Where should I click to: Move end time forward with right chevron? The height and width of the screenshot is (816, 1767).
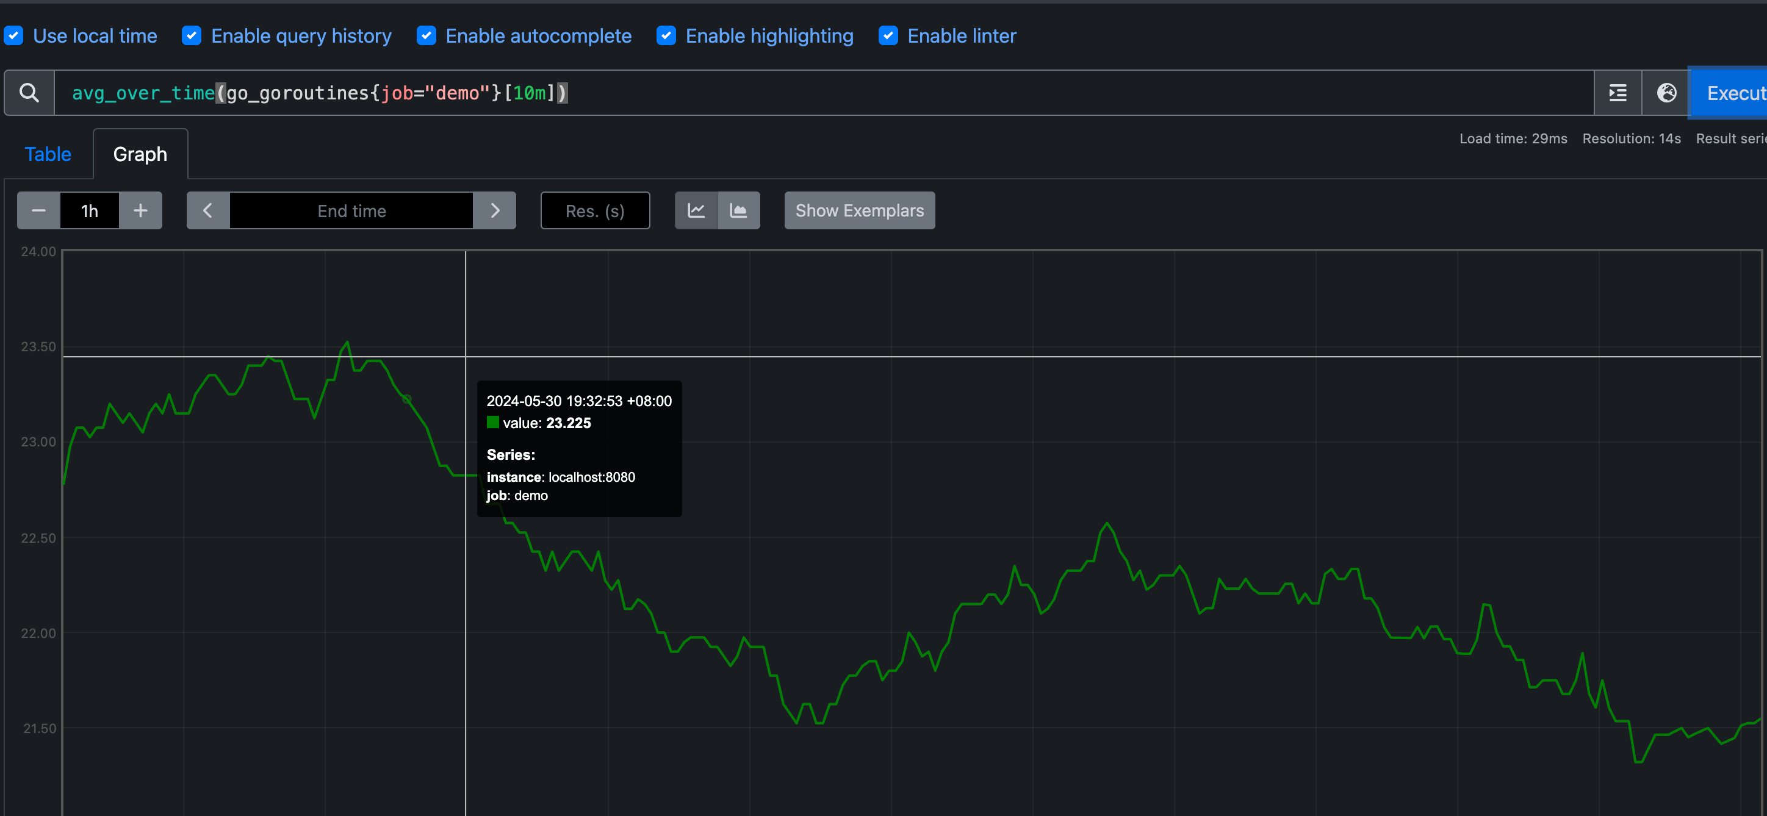pyautogui.click(x=495, y=210)
